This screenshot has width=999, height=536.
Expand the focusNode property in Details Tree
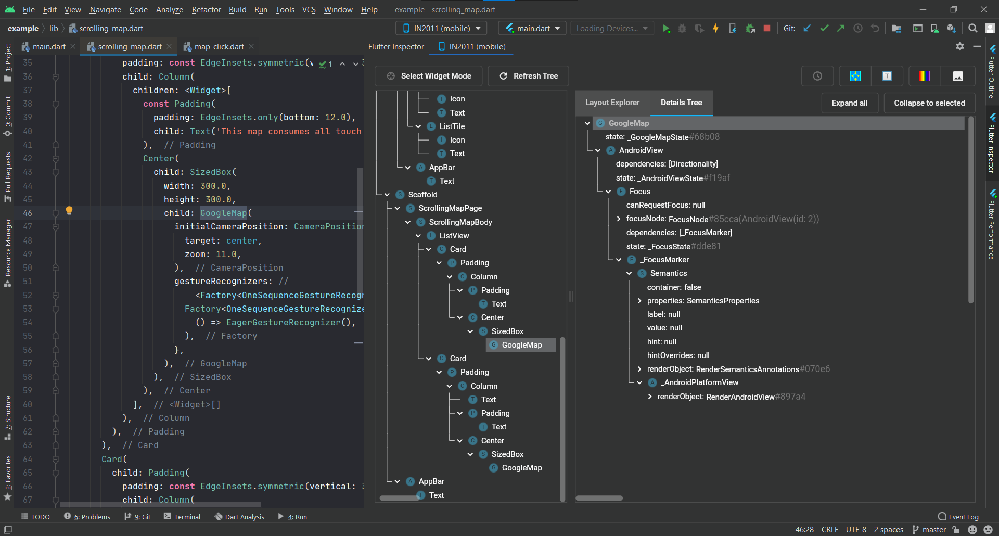tap(619, 219)
